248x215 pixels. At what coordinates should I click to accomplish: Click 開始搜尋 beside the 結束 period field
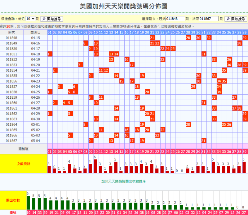236,19
